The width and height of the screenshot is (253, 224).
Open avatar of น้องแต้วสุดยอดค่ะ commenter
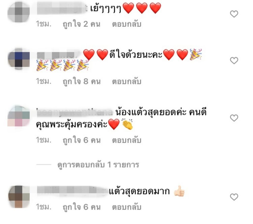pyautogui.click(x=19, y=116)
